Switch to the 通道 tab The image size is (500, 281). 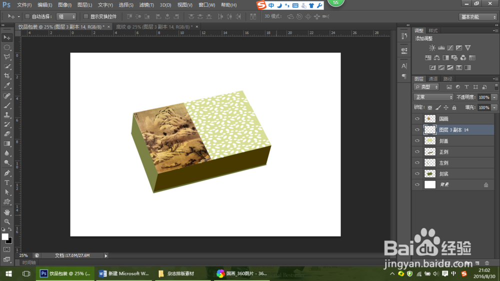tap(433, 79)
